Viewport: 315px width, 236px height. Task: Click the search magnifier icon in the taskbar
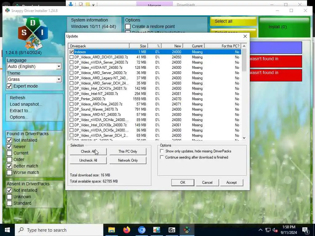pos(21,230)
